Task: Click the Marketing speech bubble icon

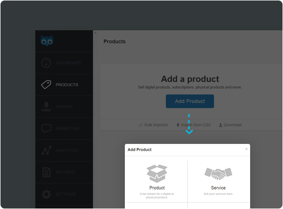Action: pos(46,128)
